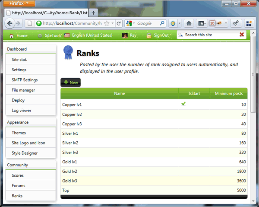This screenshot has width=259, height=207.
Task: Click the Ray user avatar icon
Action: pyautogui.click(x=125, y=35)
